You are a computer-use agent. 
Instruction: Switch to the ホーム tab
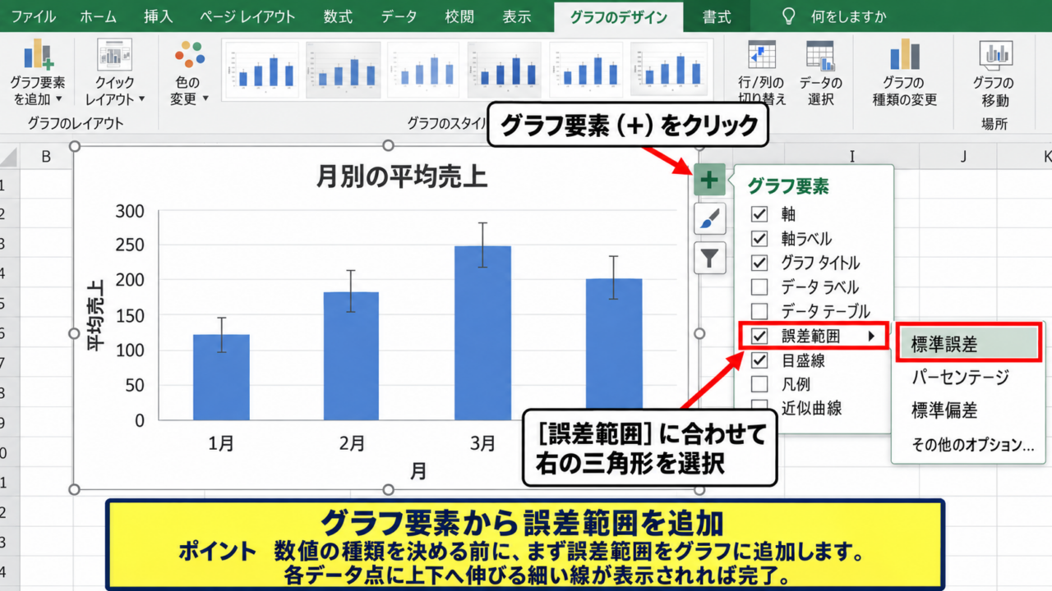[x=99, y=16]
